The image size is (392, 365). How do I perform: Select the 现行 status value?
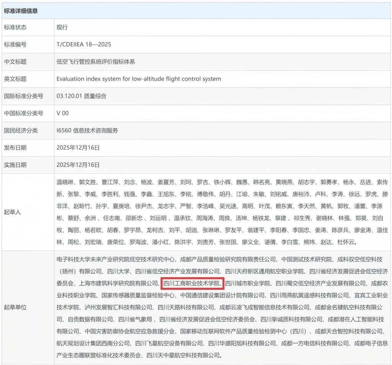62,27
